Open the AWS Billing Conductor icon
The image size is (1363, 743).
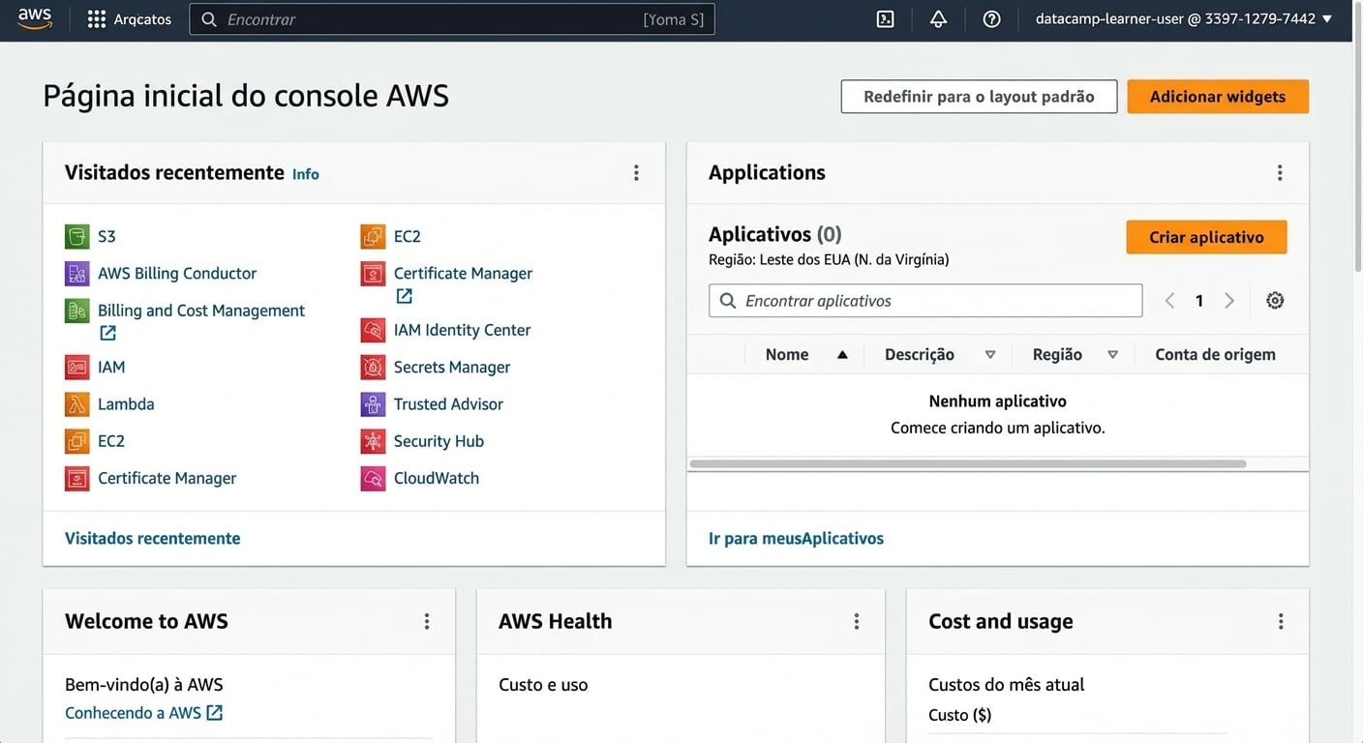click(x=77, y=273)
